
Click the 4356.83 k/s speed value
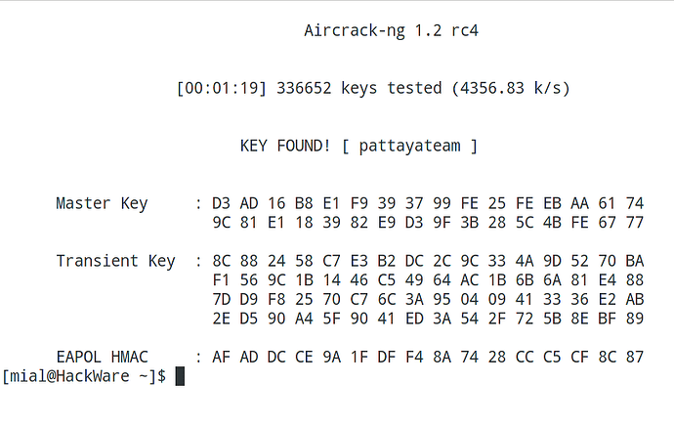click(506, 88)
